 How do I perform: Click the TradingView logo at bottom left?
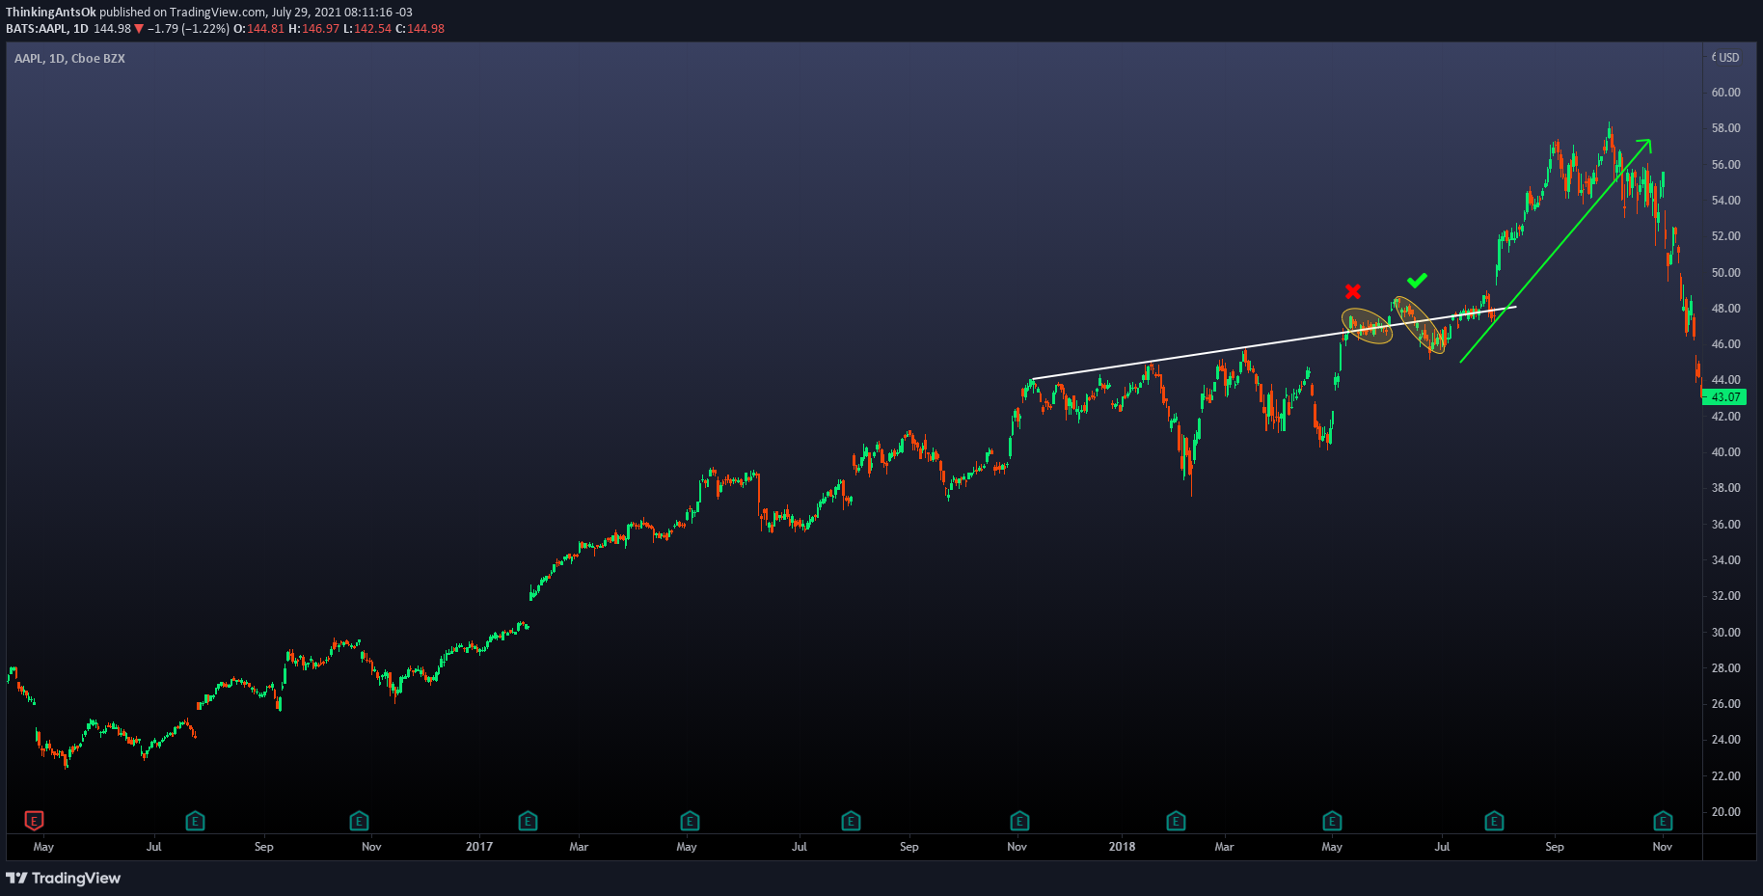pos(64,878)
